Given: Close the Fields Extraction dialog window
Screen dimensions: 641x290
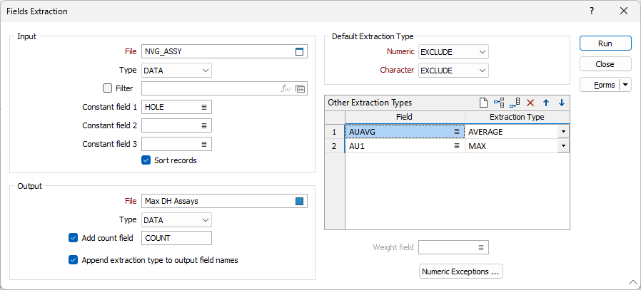Looking at the screenshot, I should [x=624, y=11].
